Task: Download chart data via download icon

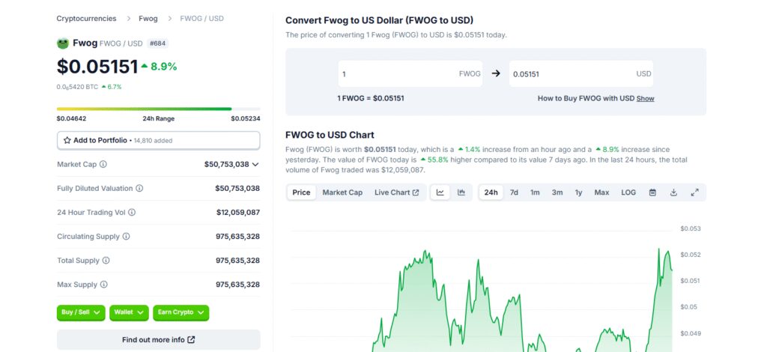Action: 673,192
